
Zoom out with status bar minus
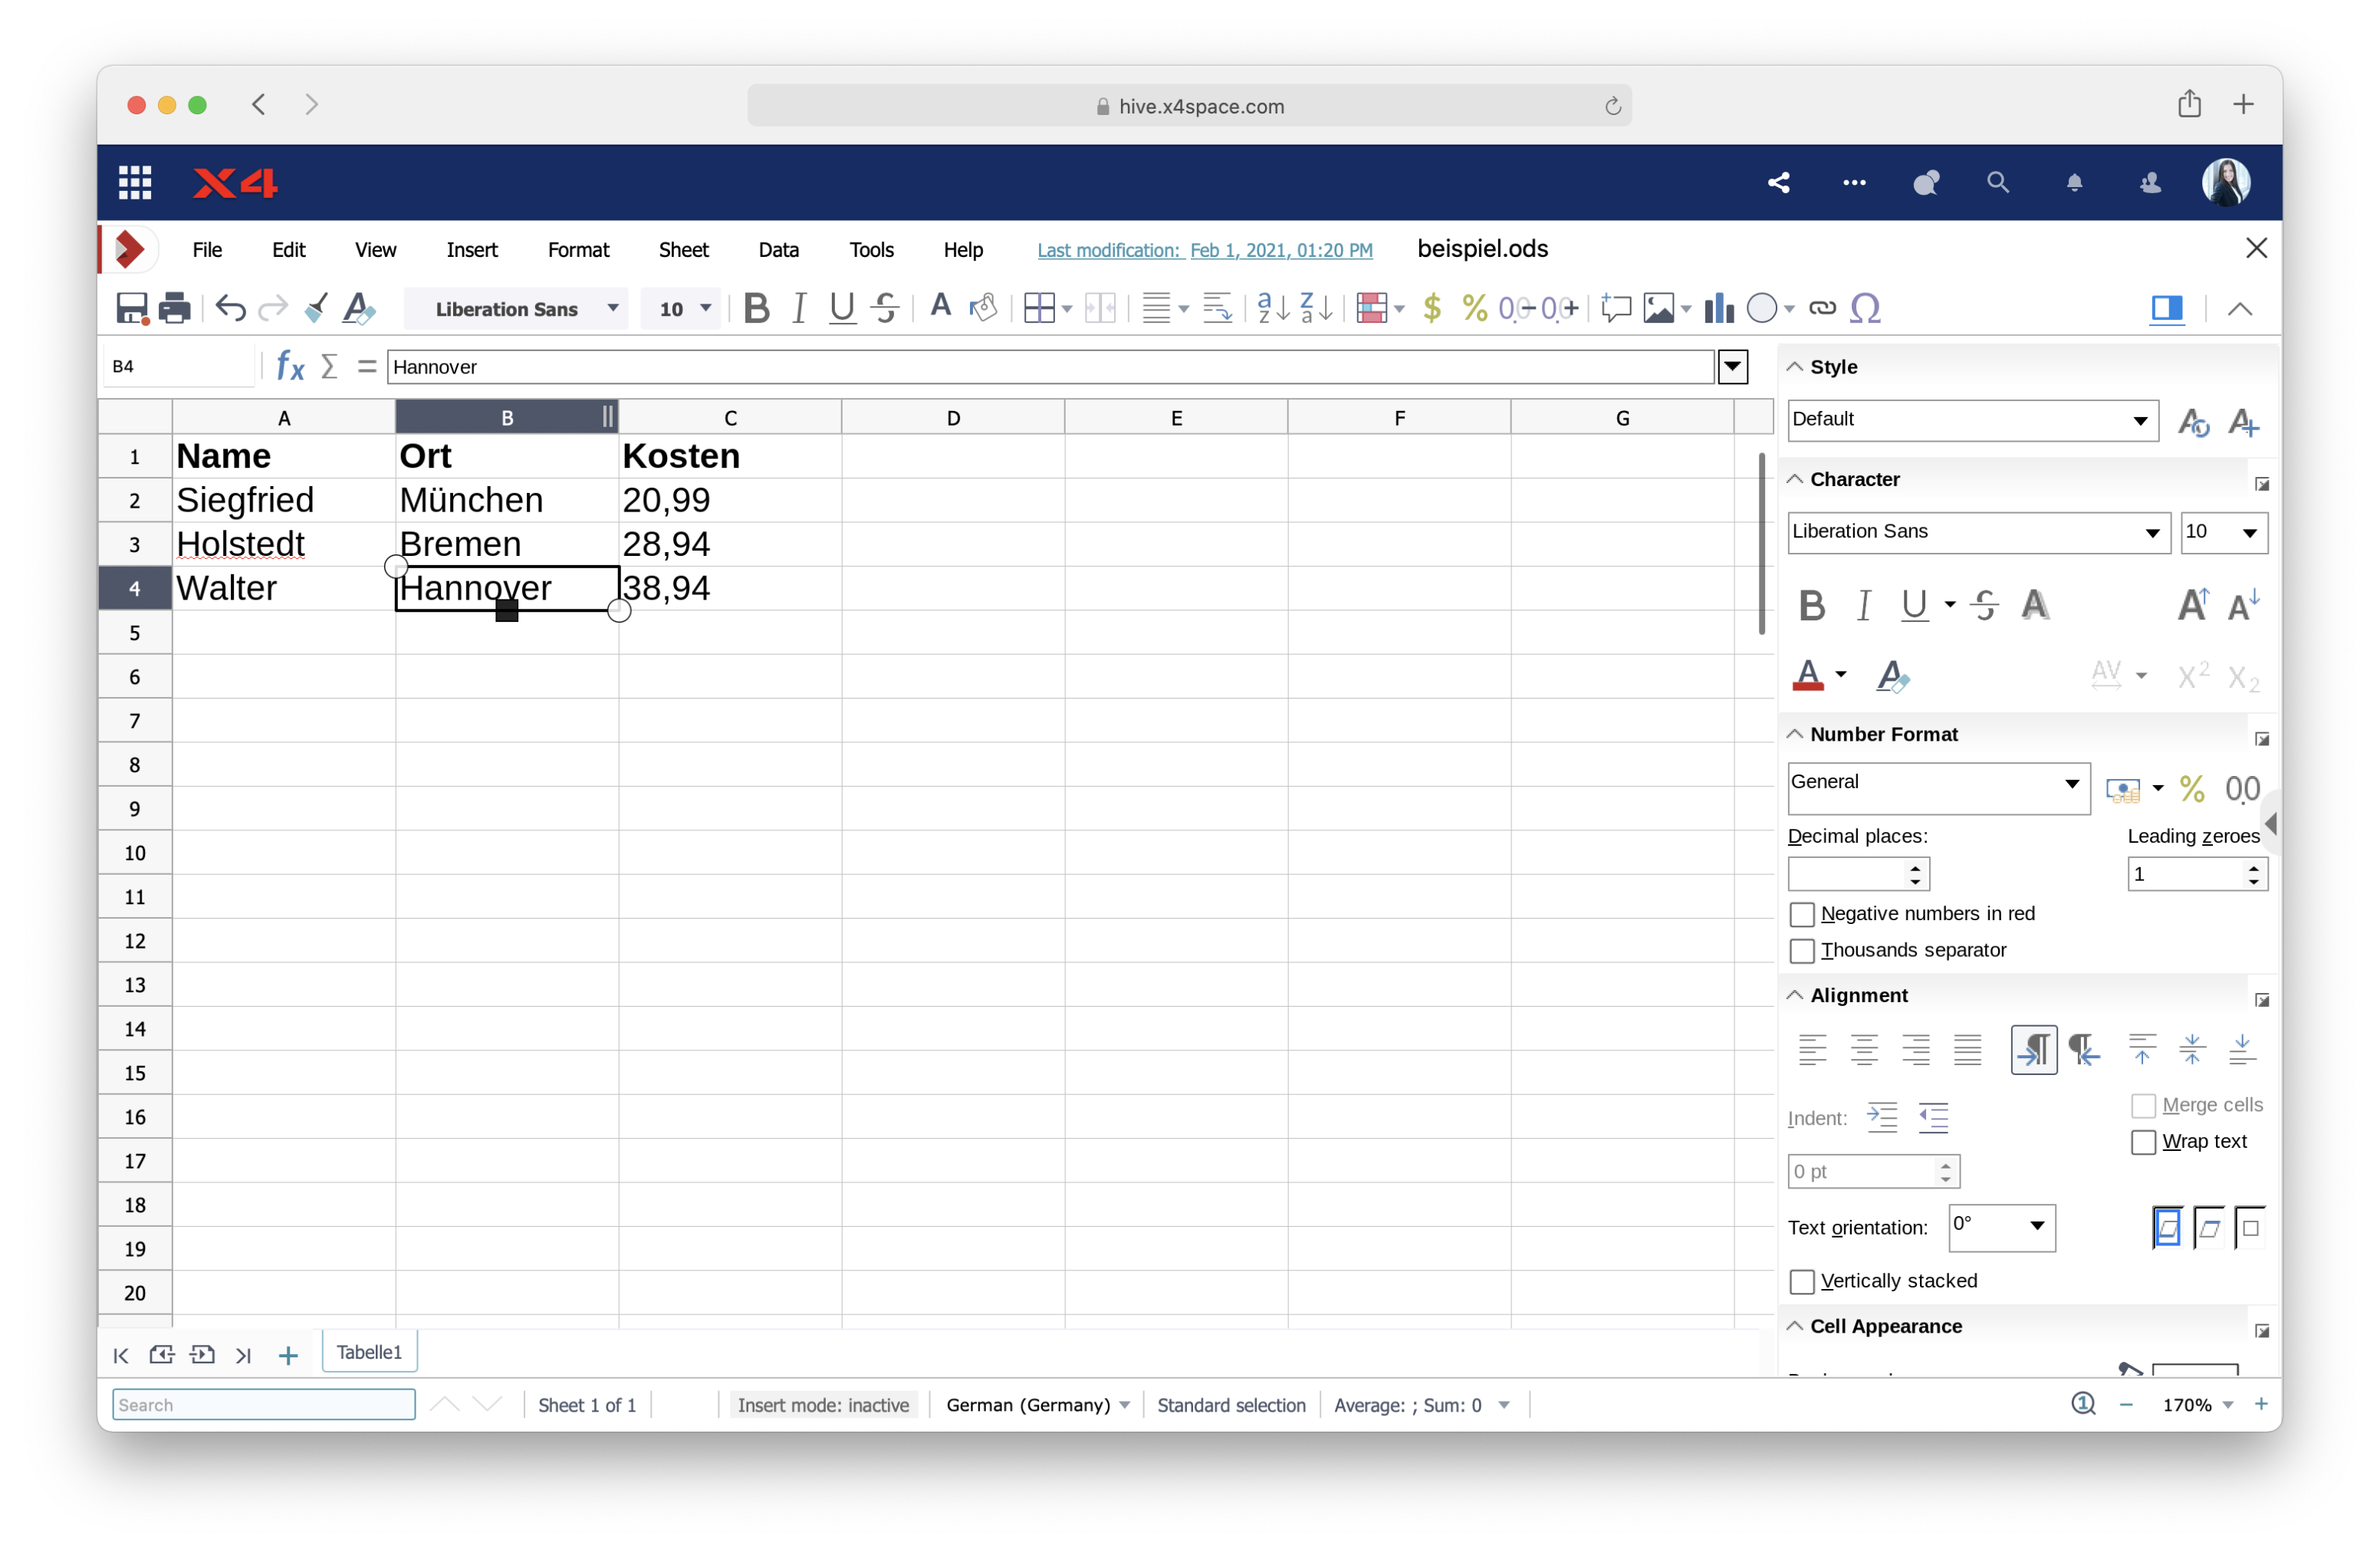point(2126,1404)
